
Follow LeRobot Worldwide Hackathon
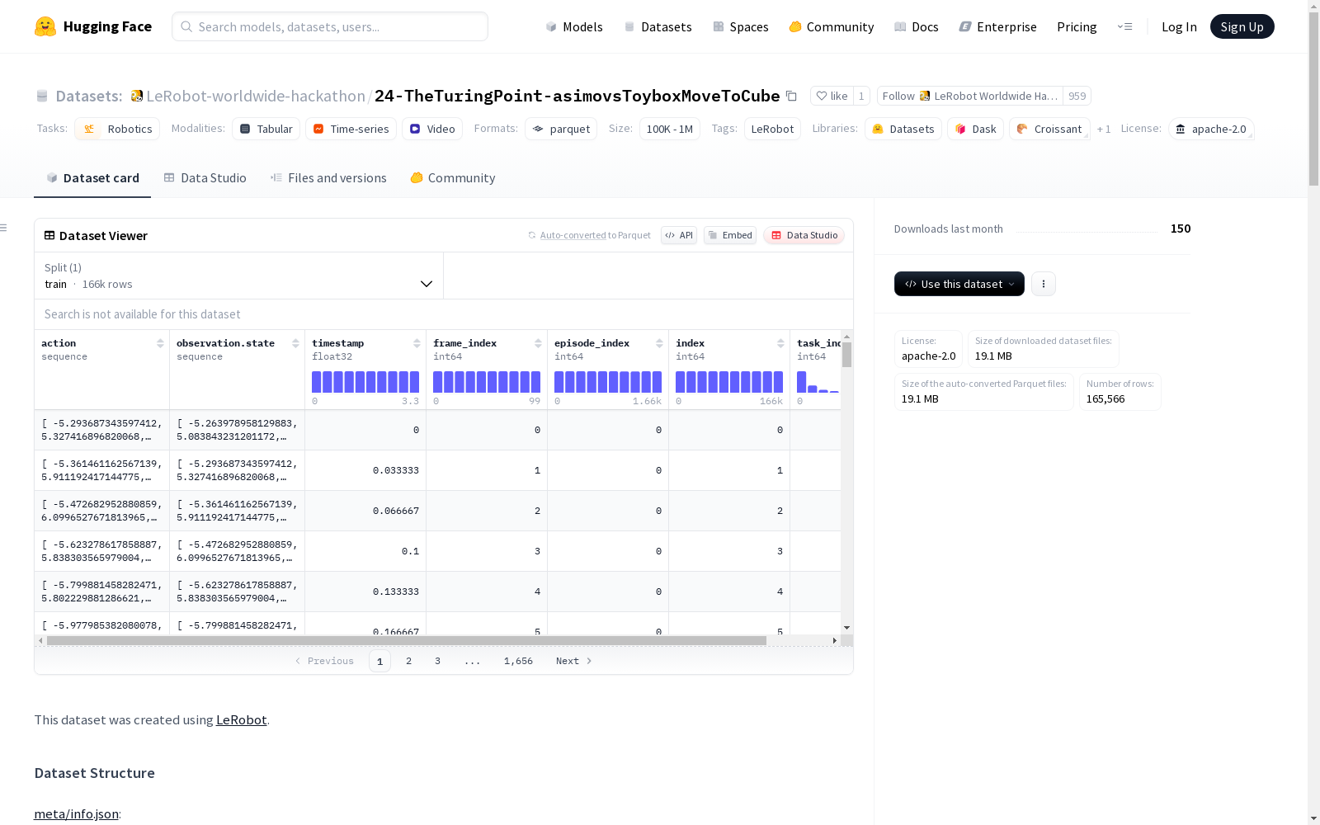click(970, 96)
